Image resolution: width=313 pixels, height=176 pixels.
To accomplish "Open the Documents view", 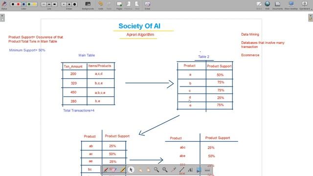I will 277,5.
